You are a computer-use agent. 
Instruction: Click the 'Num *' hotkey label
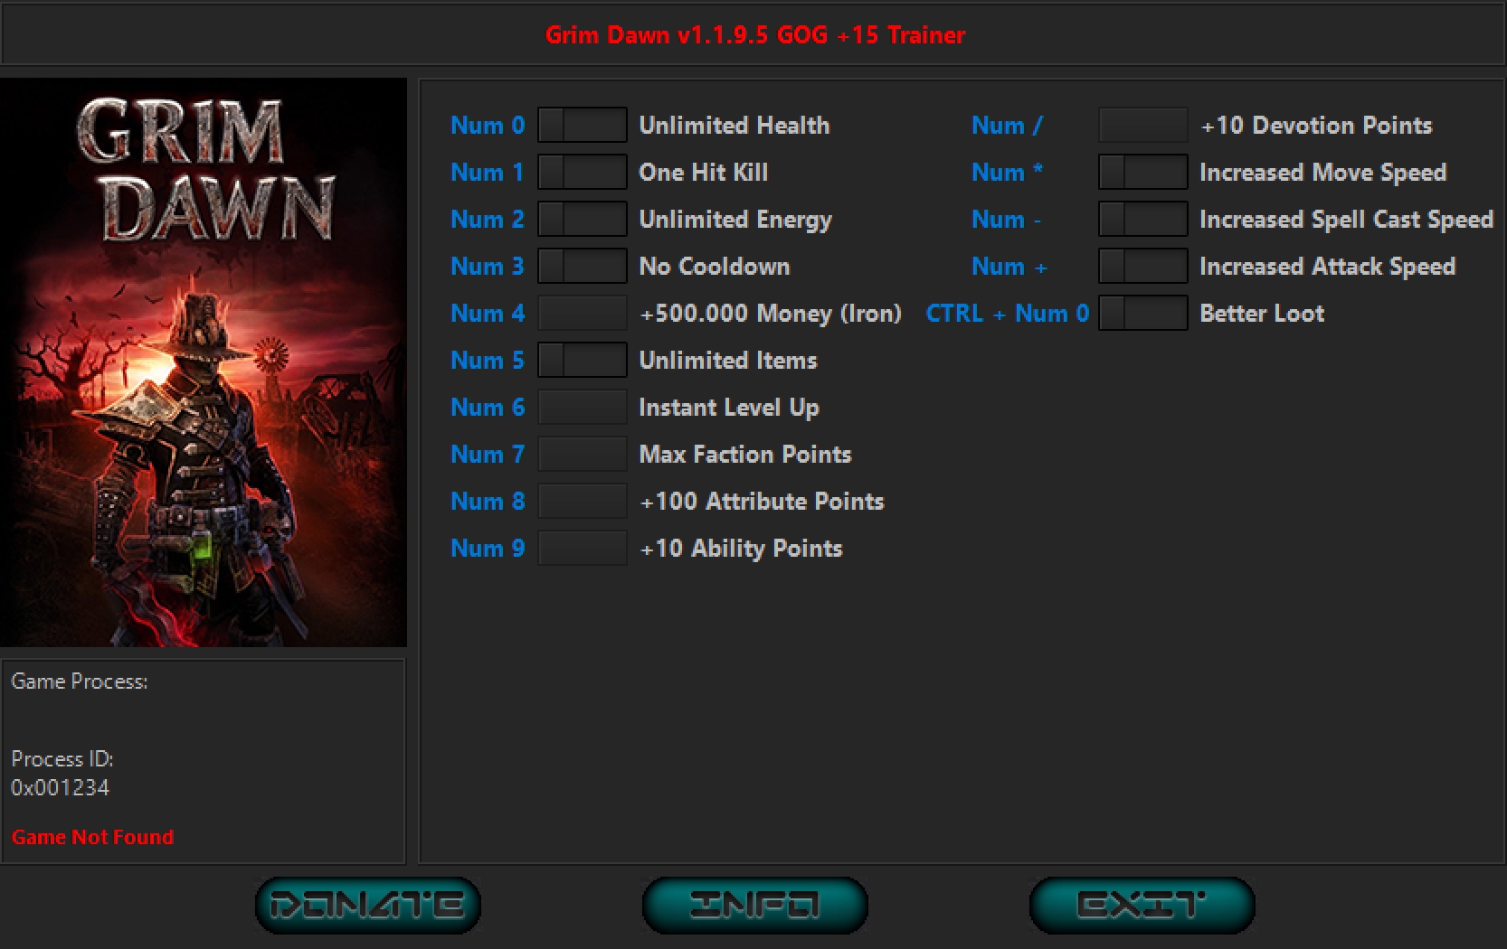click(1008, 173)
